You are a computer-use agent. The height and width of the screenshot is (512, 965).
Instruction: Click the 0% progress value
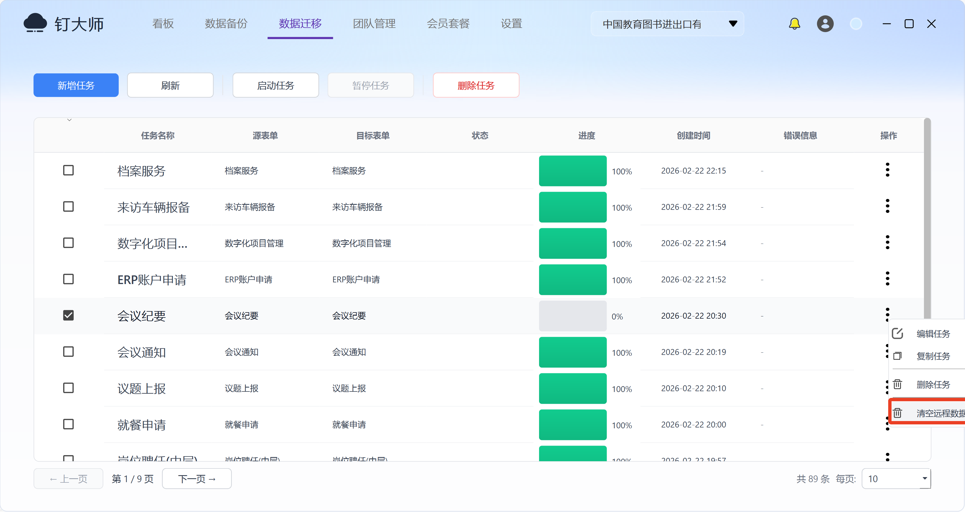[x=617, y=317]
